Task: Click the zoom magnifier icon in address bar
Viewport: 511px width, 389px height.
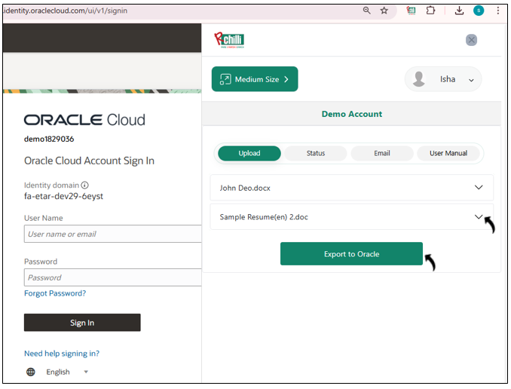Action: (x=367, y=11)
